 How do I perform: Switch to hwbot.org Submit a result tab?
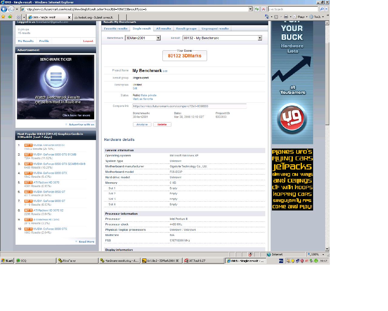coord(95,18)
